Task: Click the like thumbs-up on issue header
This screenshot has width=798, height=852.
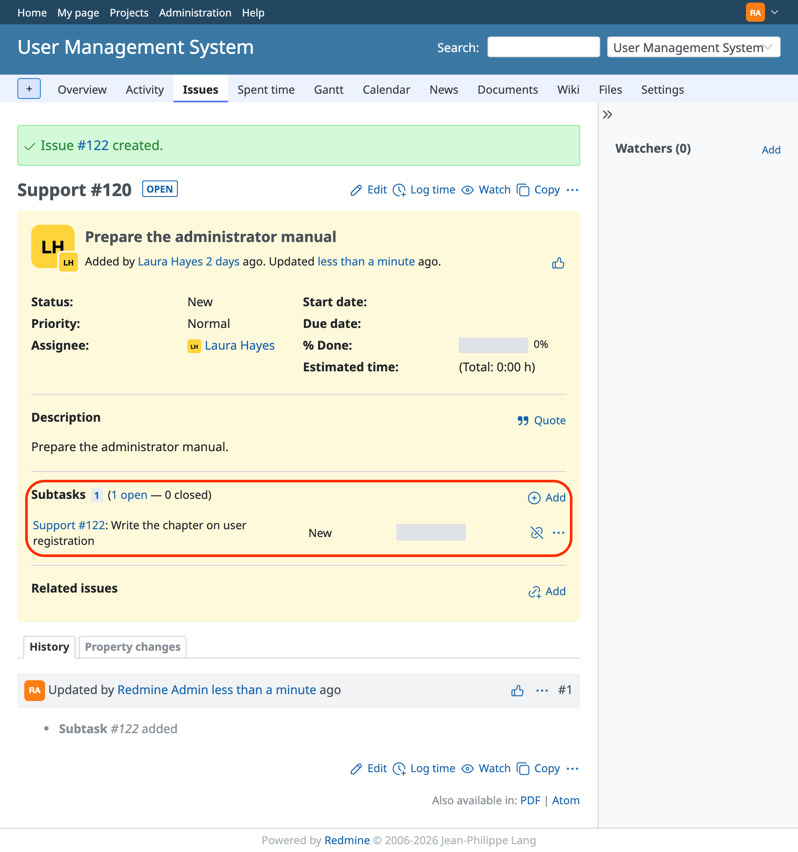Action: click(558, 263)
